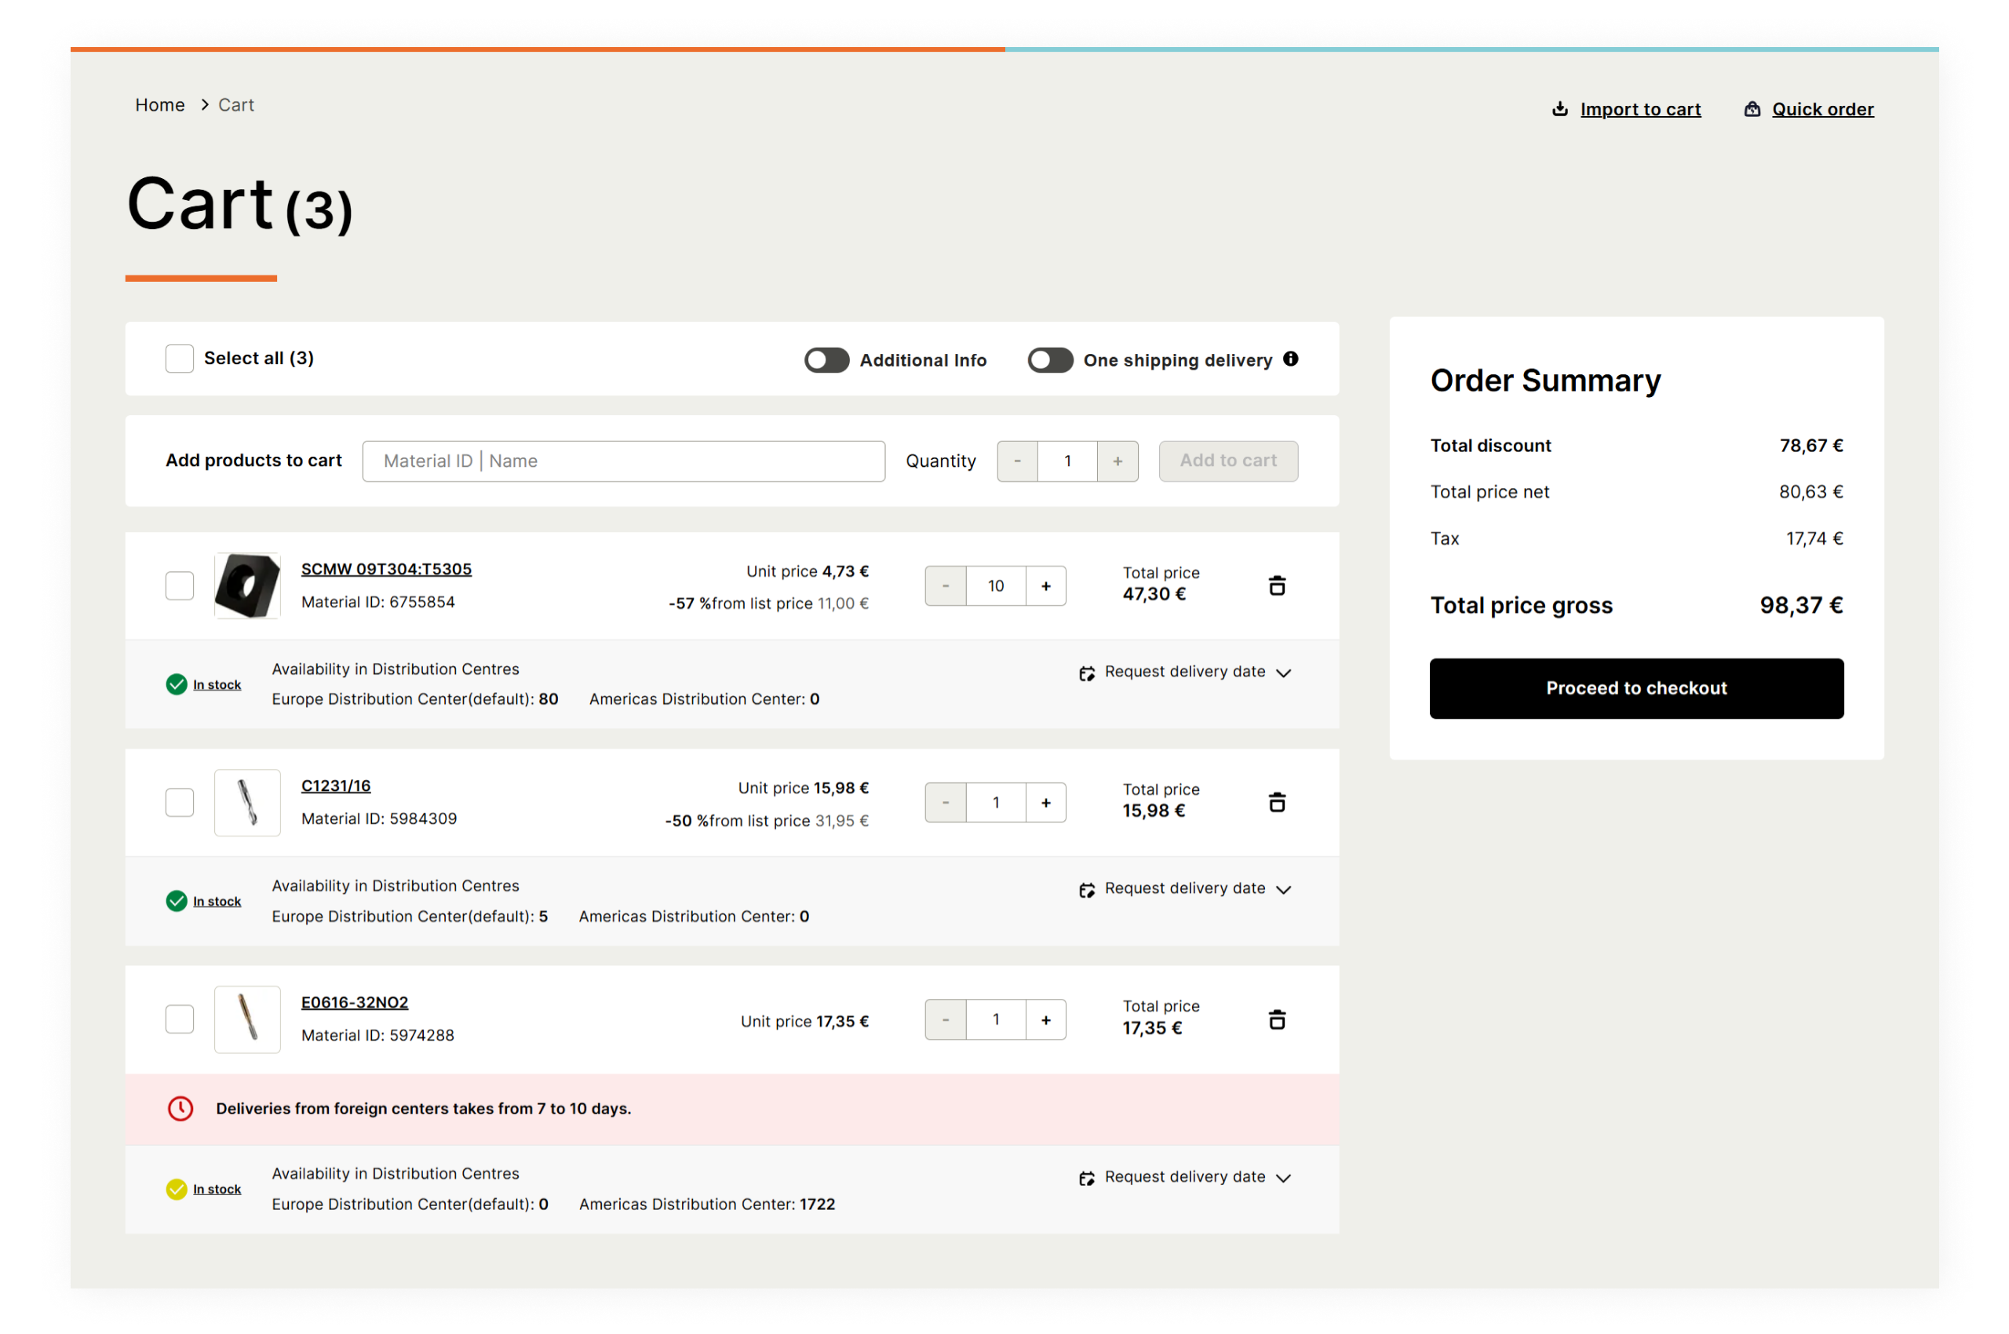The width and height of the screenshot is (2009, 1334).
Task: Check the Select all (3) checkbox
Action: coord(180,358)
